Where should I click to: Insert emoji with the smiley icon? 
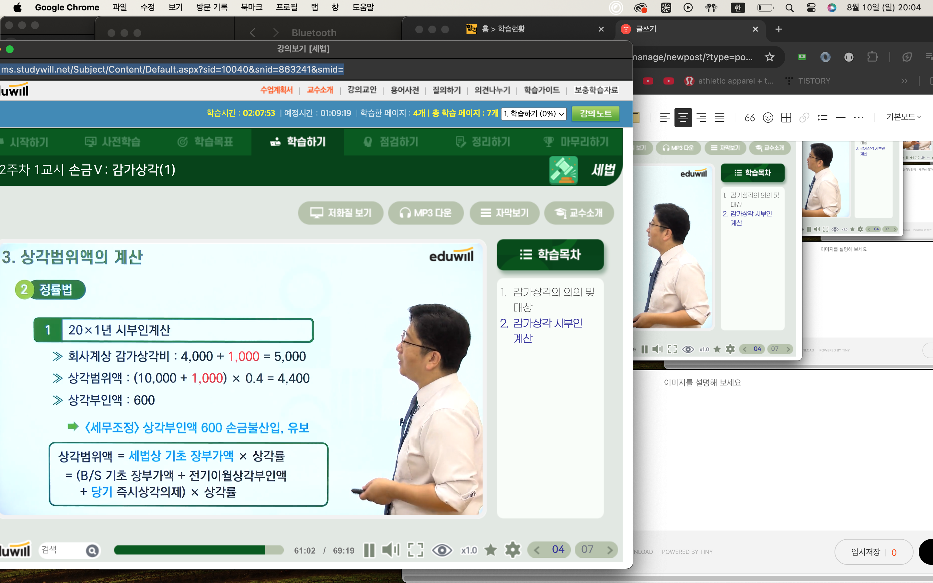pos(768,118)
